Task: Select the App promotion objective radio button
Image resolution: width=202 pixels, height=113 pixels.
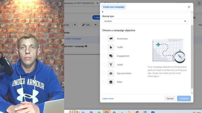Action: click(104, 73)
